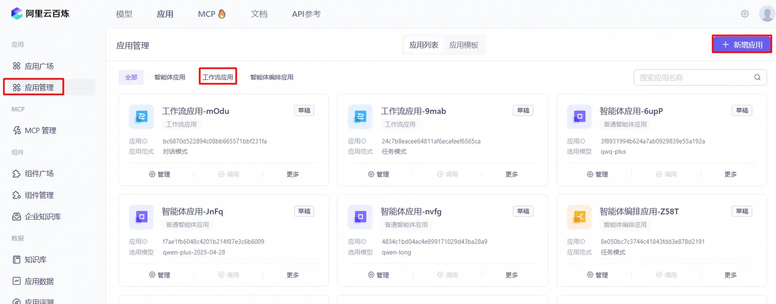Open the user avatar menu

pyautogui.click(x=767, y=14)
